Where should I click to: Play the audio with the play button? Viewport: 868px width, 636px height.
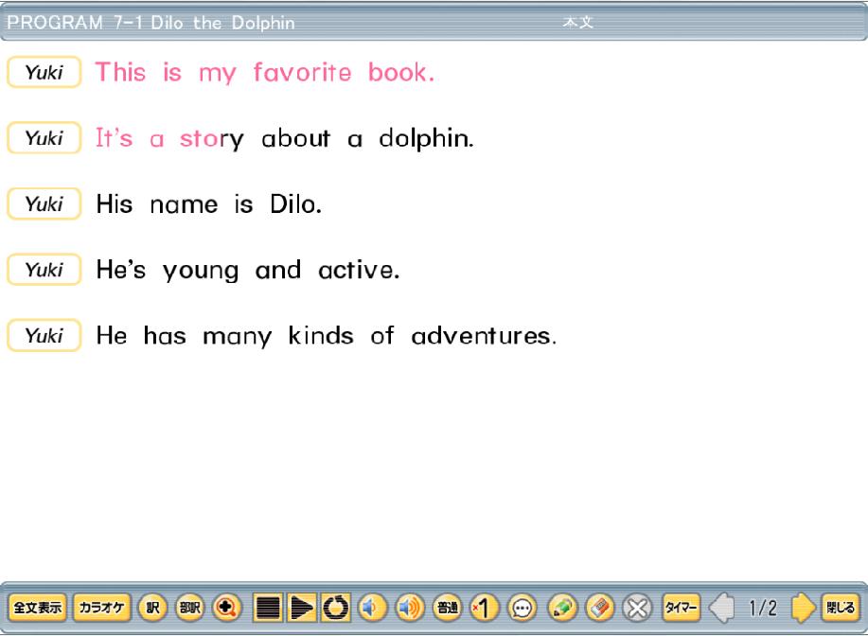coord(302,608)
